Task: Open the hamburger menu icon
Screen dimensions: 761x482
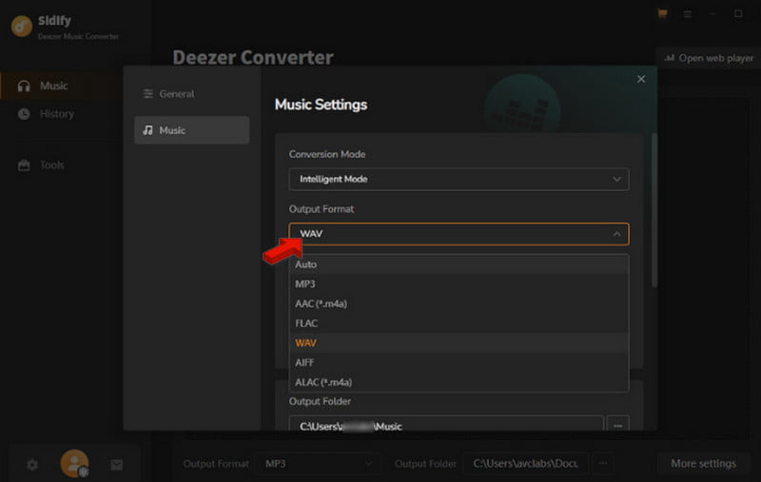Action: pyautogui.click(x=688, y=14)
